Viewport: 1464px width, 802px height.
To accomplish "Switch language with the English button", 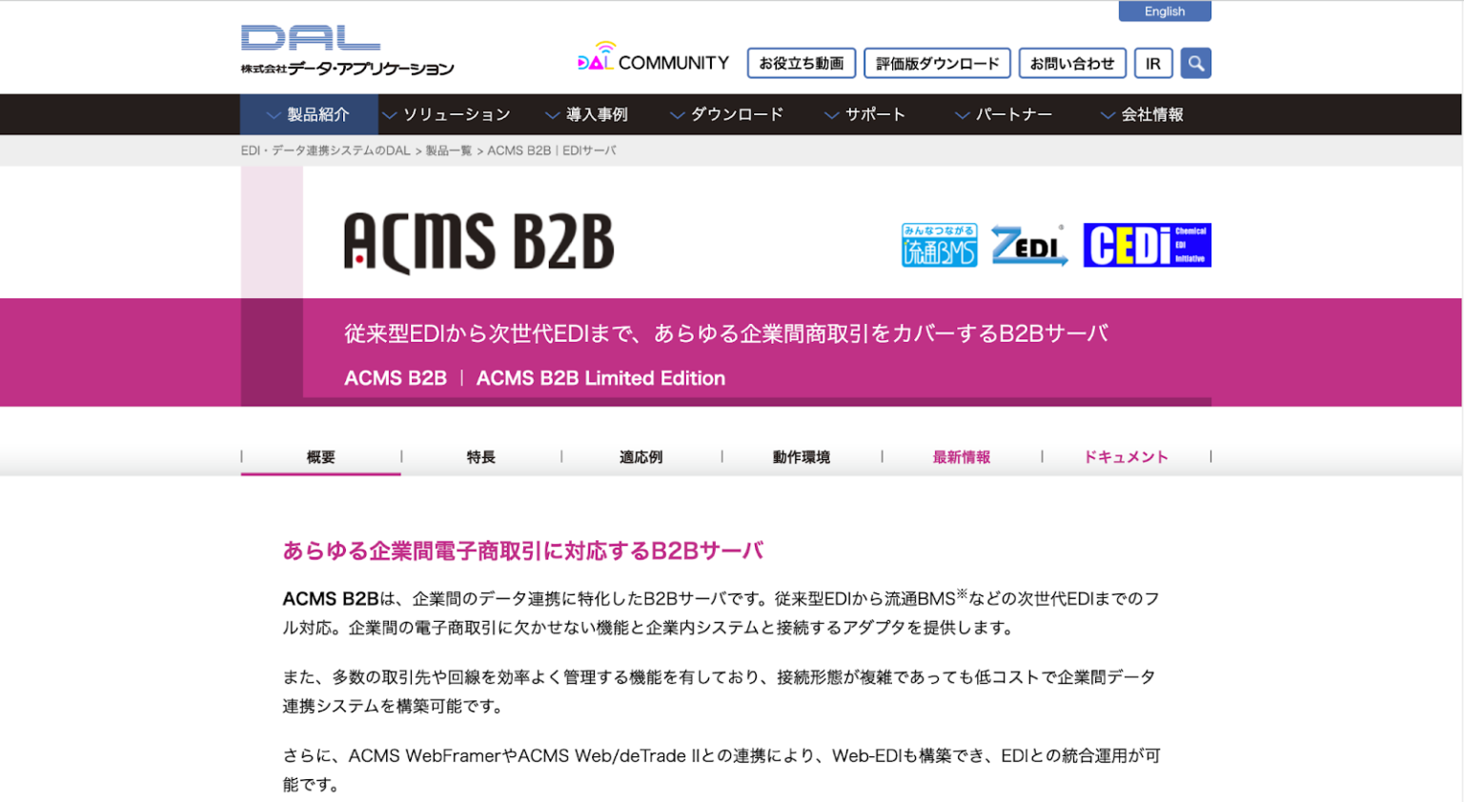I will (x=1164, y=11).
